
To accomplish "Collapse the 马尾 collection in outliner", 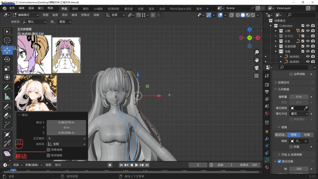I will coord(276,52).
